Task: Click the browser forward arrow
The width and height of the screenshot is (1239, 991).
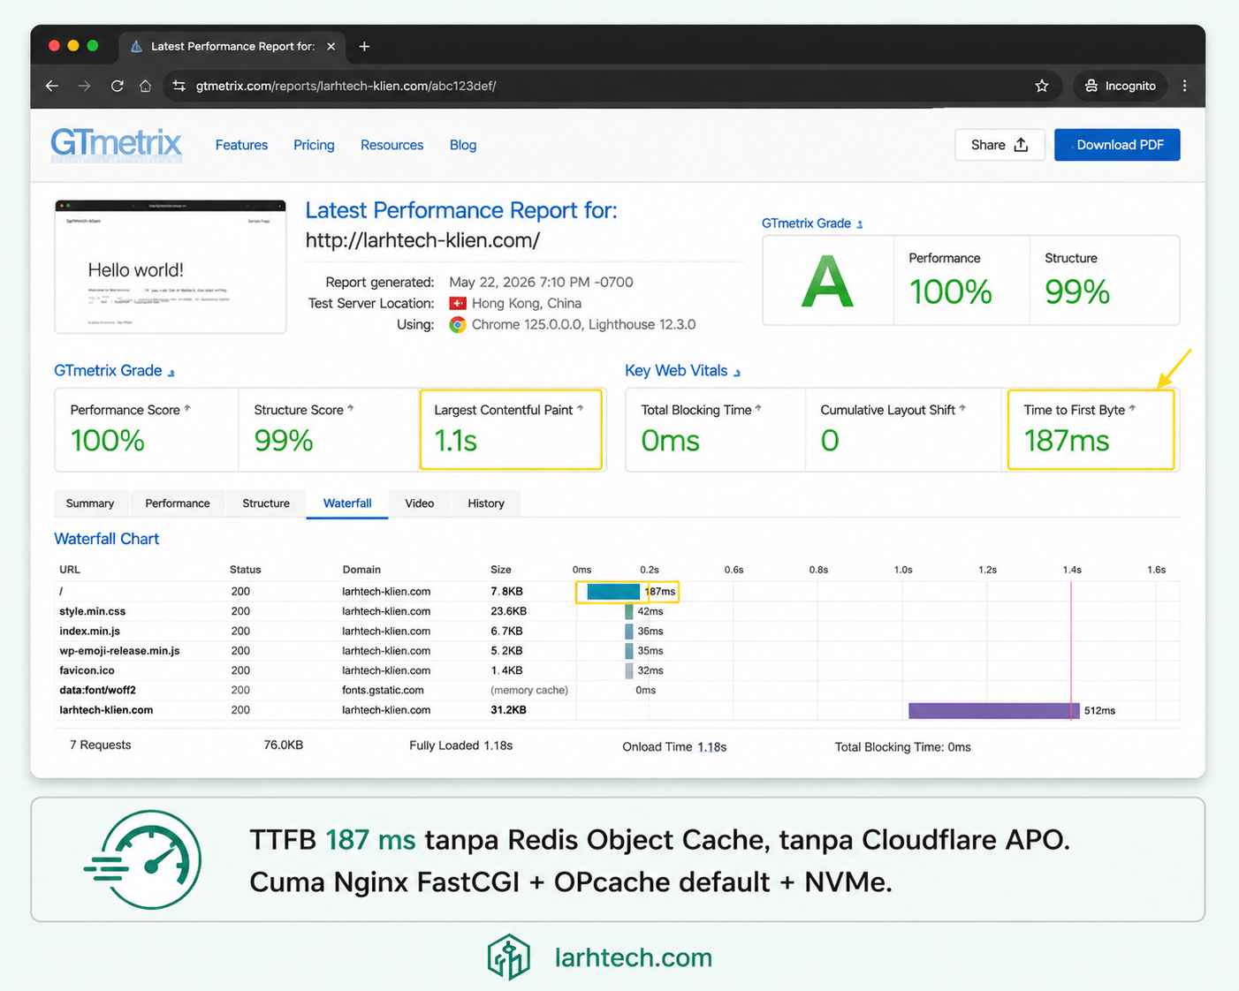Action: click(x=84, y=86)
